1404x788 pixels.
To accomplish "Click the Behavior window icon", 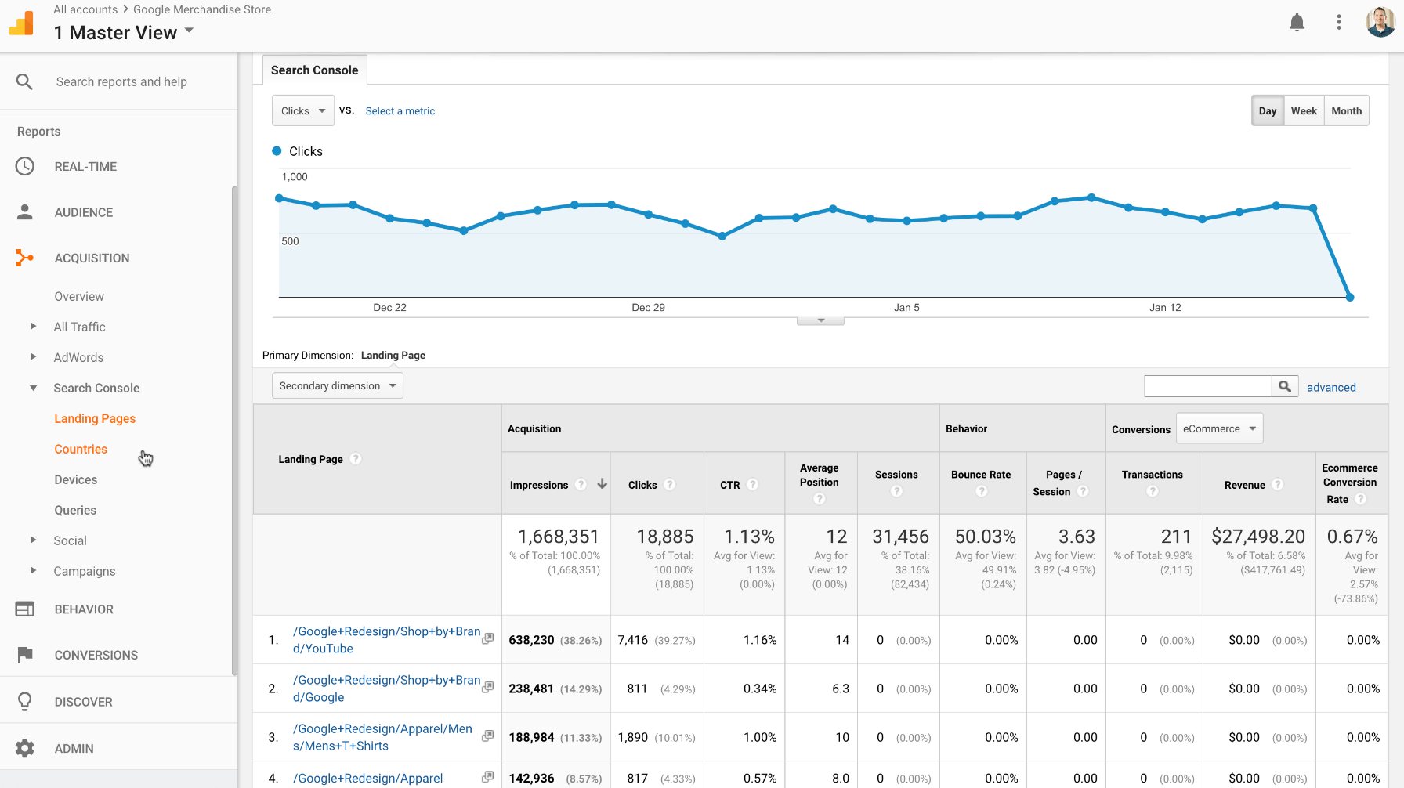I will 25,609.
